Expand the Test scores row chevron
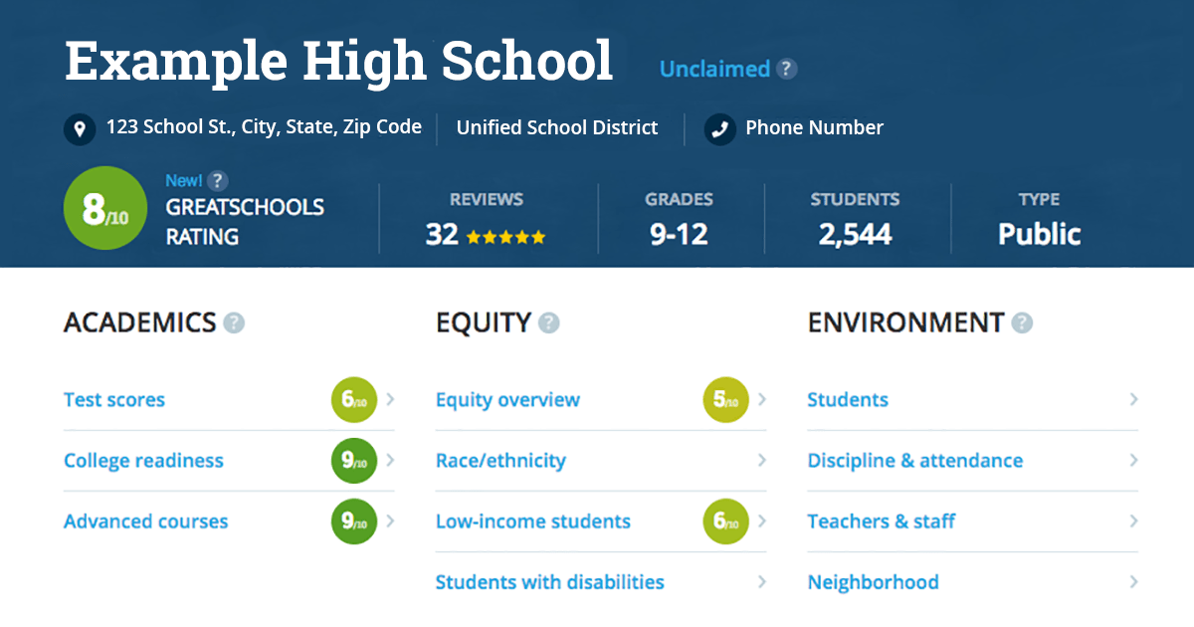The image size is (1194, 627). (x=390, y=399)
